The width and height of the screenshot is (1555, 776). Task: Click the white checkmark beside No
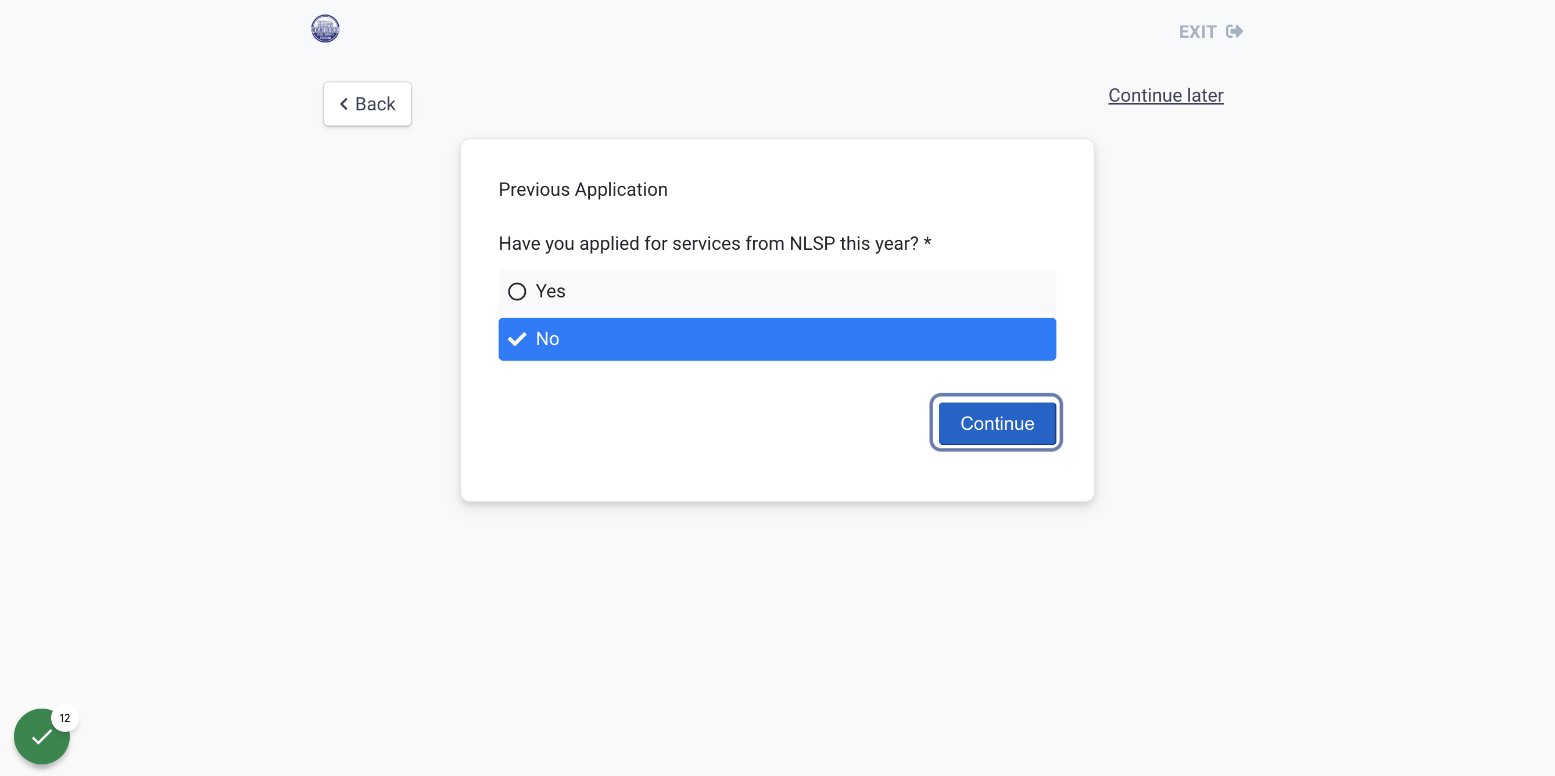[x=517, y=339]
